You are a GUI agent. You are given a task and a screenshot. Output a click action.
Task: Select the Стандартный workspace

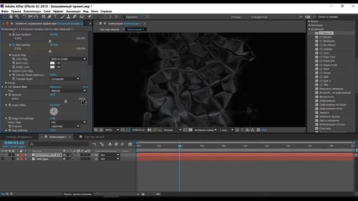(x=259, y=17)
